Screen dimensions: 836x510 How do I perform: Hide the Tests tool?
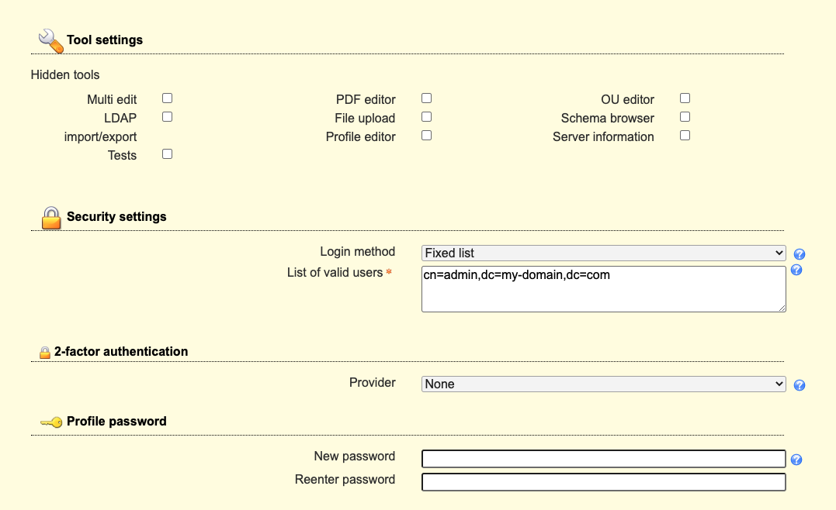point(167,153)
